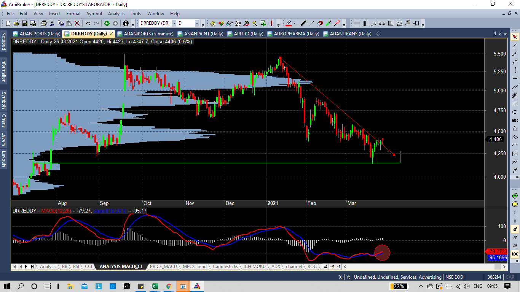Add new chart tab plus icon
The width and height of the screenshot is (520, 292).
(x=378, y=33)
